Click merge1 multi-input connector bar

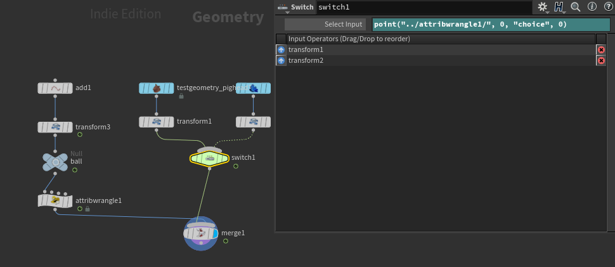coord(201,225)
